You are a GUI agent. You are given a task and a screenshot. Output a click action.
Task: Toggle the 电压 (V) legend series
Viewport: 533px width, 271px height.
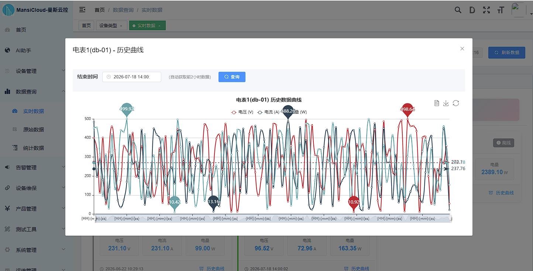[242, 112]
